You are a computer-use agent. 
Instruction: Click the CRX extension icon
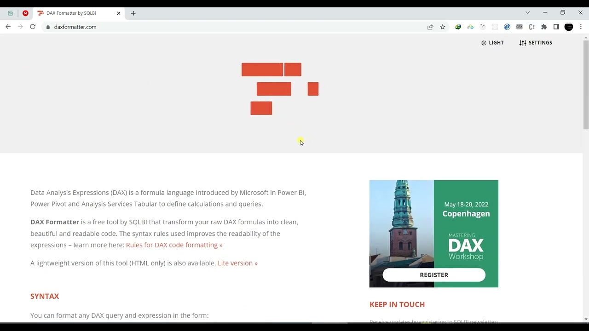520,27
